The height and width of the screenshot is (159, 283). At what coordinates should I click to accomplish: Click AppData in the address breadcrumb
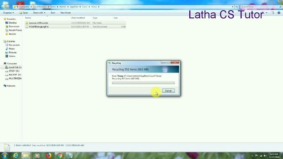point(74,7)
